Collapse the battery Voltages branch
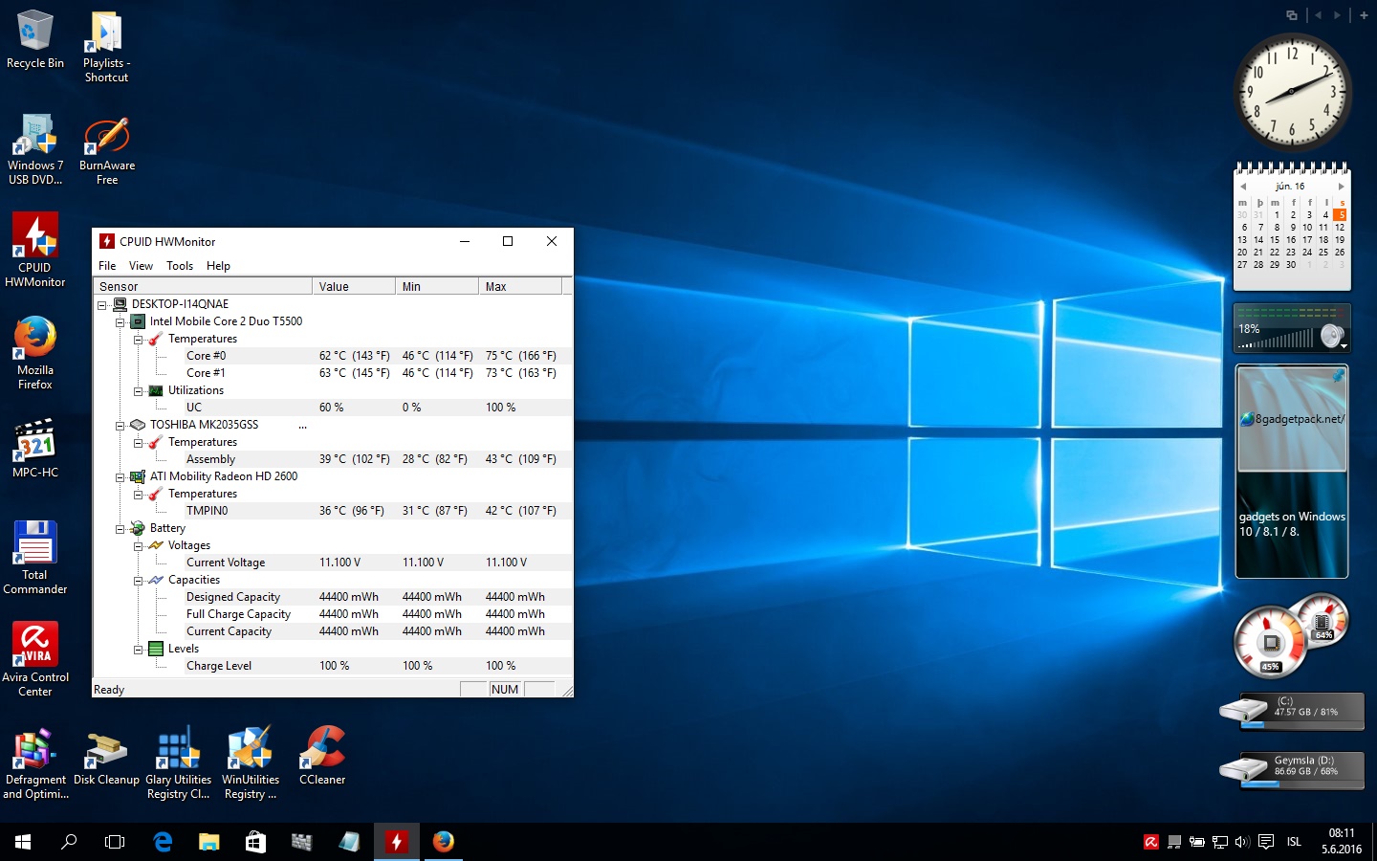Screen dimensions: 1377x861 138,546
